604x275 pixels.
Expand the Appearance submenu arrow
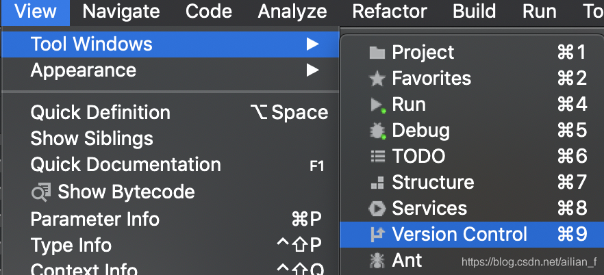[312, 70]
